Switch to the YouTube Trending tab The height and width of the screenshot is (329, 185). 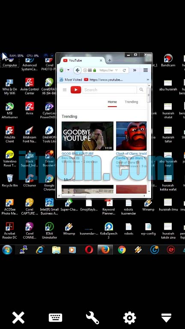coord(131,102)
